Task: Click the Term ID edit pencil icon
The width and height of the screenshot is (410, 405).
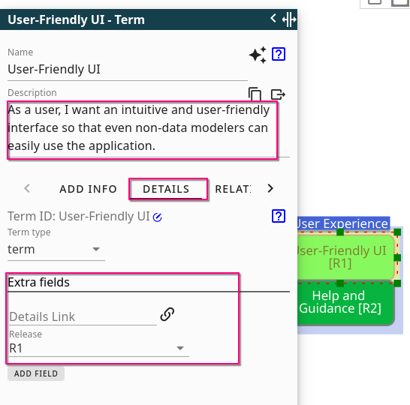Action: pyautogui.click(x=158, y=217)
